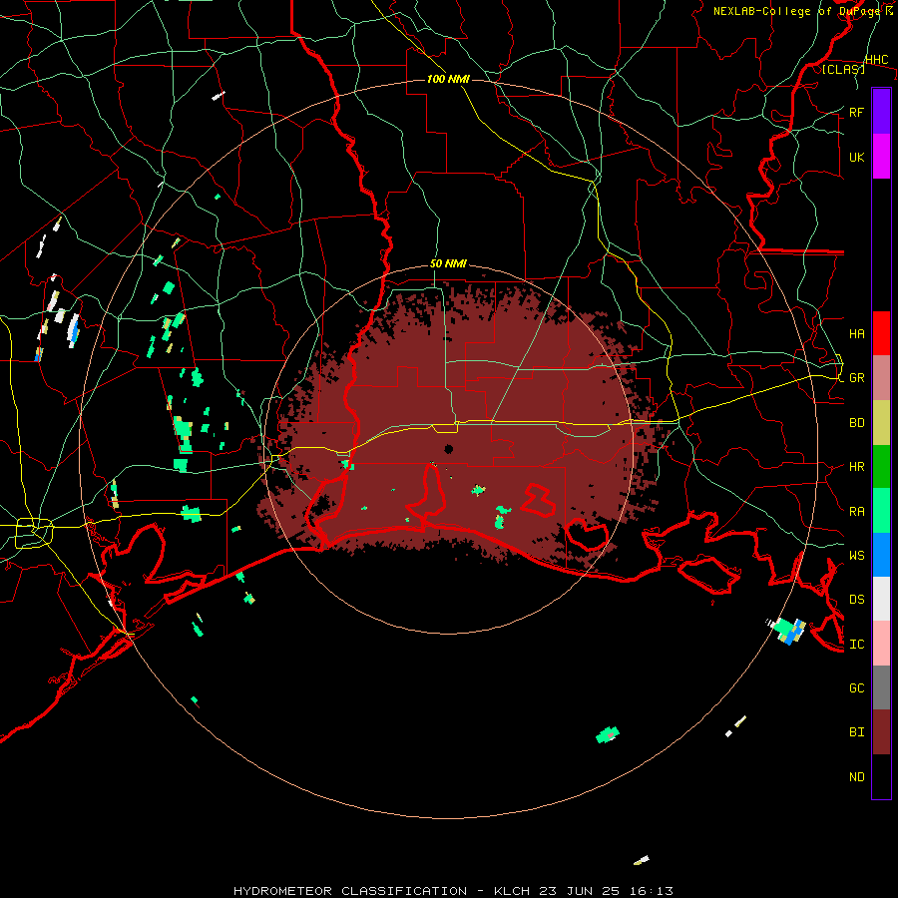Click the 50 NMI range ring label
This screenshot has width=898, height=898.
[448, 264]
